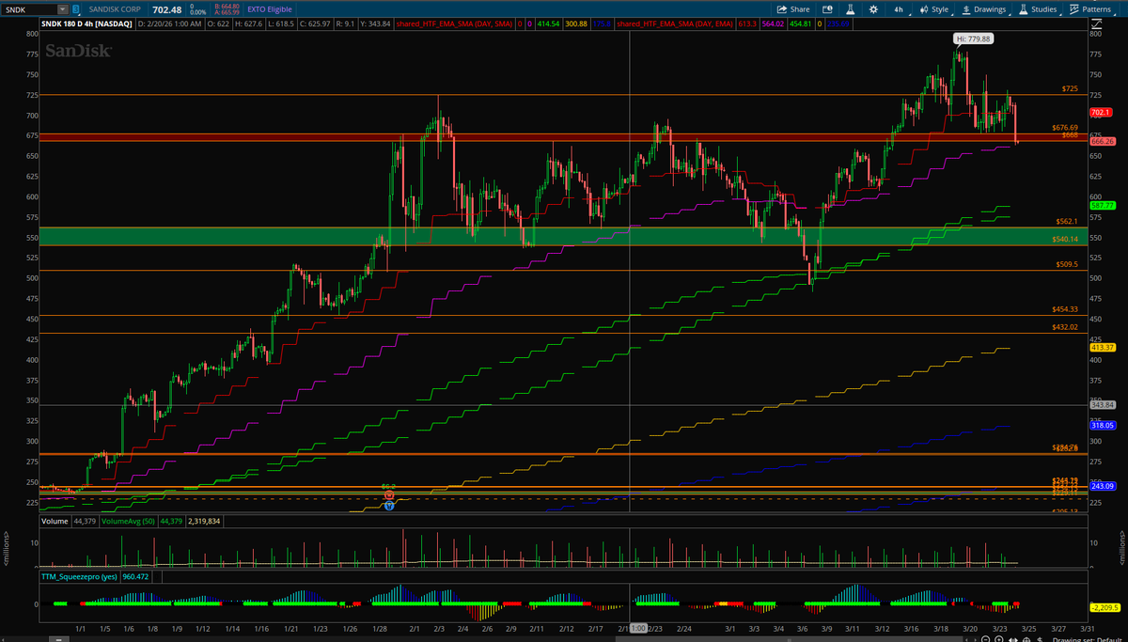1128x642 pixels.
Task: Click the green 414.54 SMA value
Action: click(547, 23)
